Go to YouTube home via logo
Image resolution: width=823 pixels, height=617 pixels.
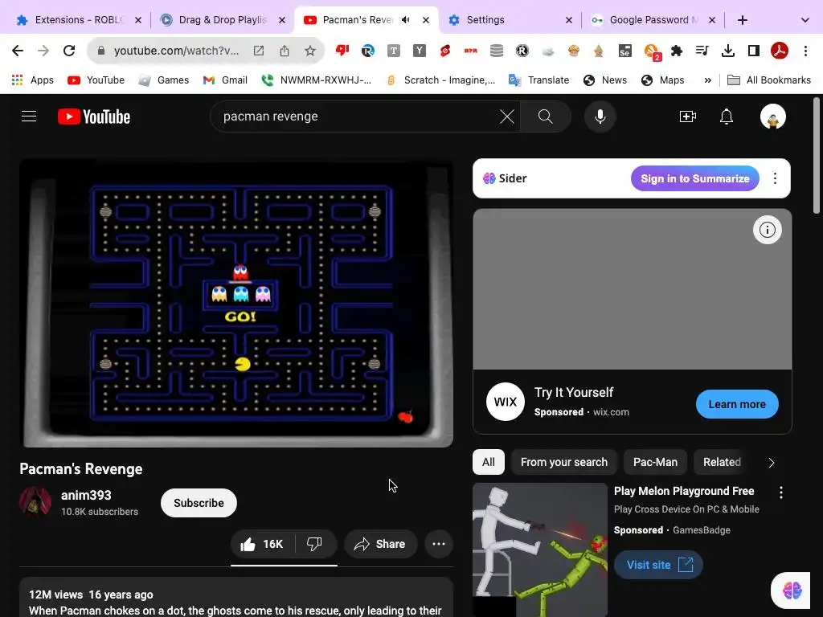coord(94,116)
